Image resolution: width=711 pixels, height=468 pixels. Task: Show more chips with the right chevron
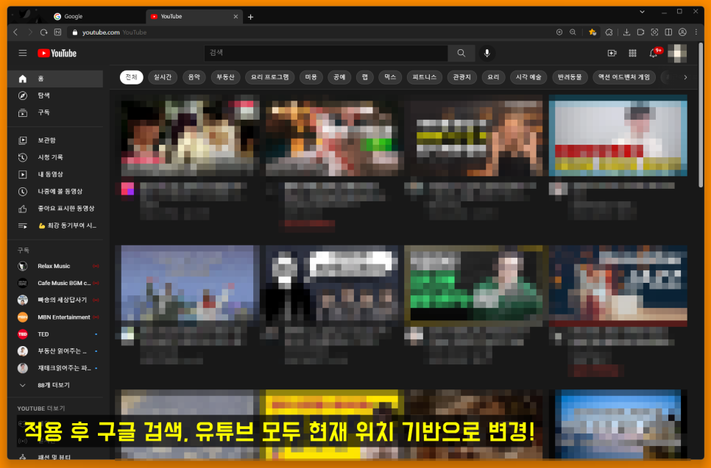click(685, 77)
